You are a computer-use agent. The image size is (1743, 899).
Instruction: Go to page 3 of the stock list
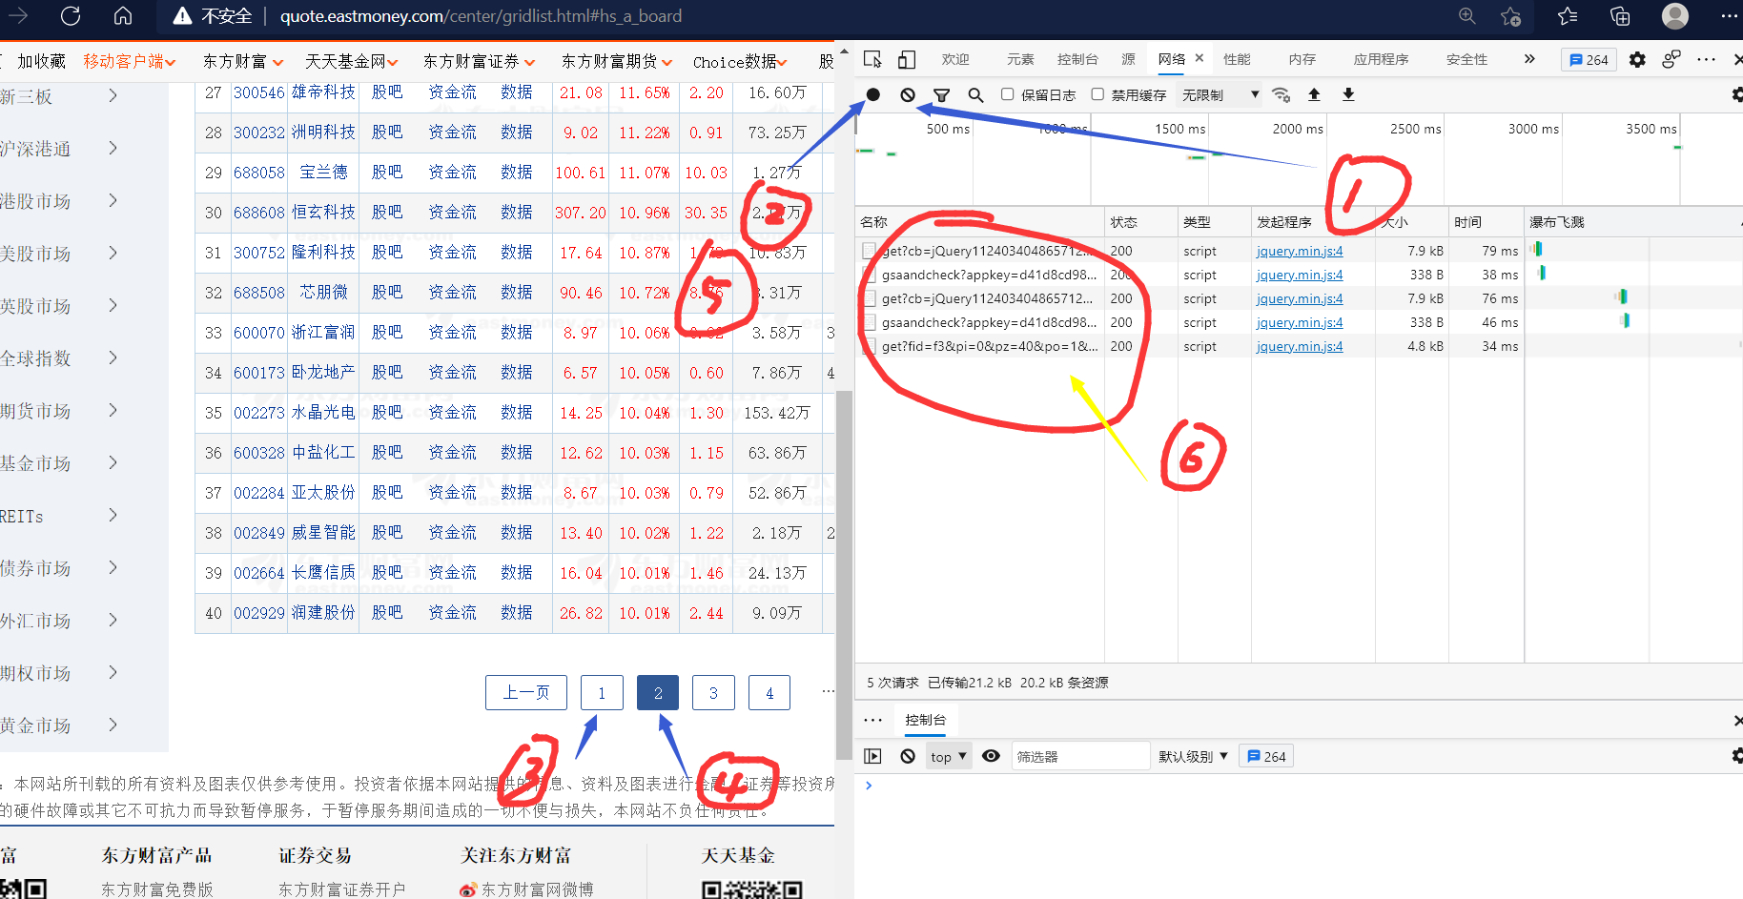point(713,692)
